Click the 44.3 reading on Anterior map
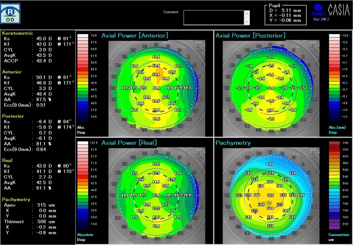This screenshot has height=245, width=353. [x=188, y=88]
